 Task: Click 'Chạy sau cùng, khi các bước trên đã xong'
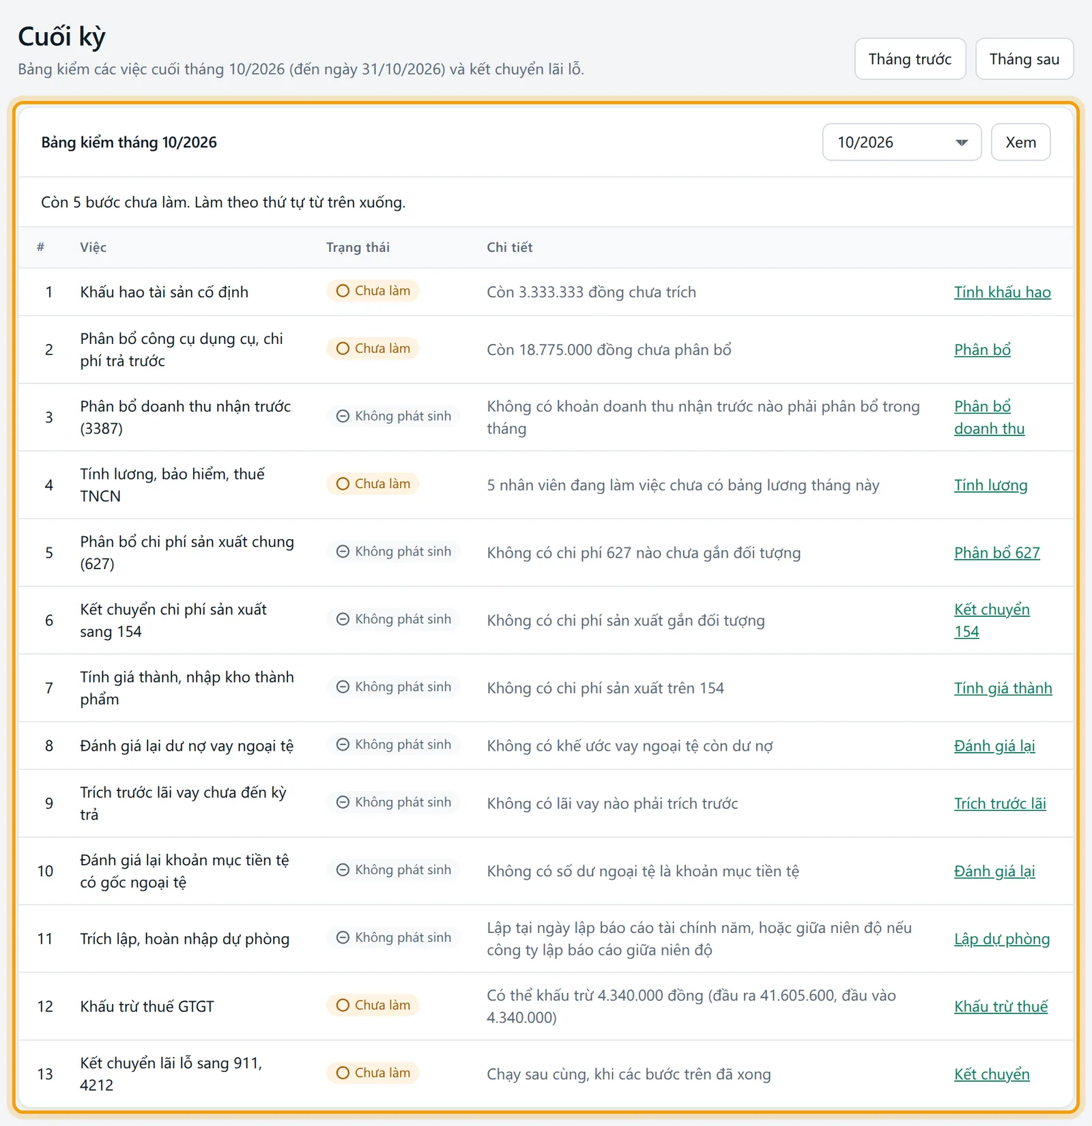pos(629,1074)
